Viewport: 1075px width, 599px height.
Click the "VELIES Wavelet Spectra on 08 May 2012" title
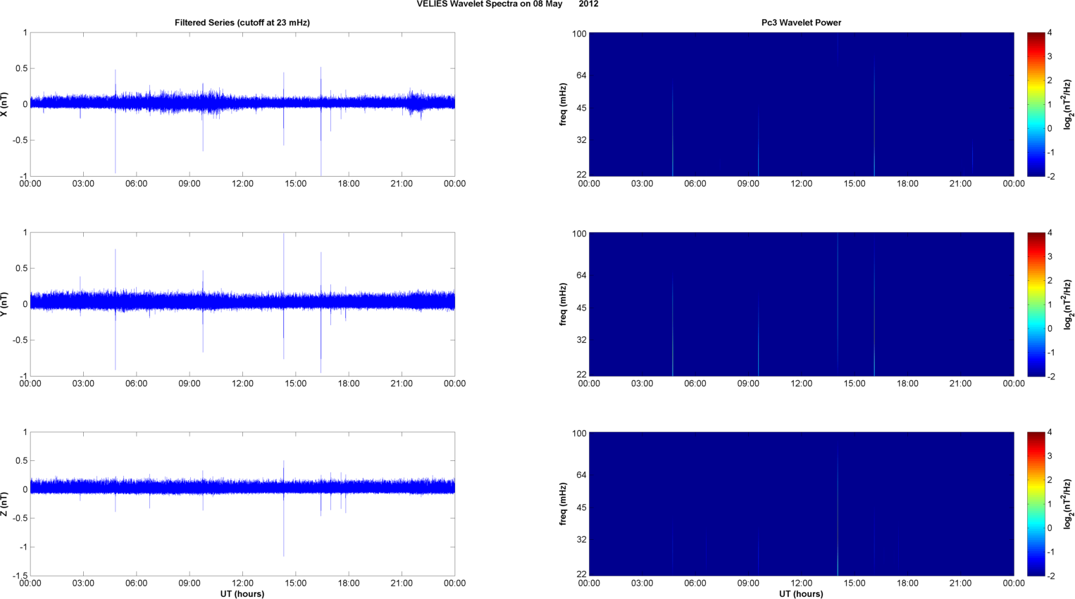tap(507, 4)
